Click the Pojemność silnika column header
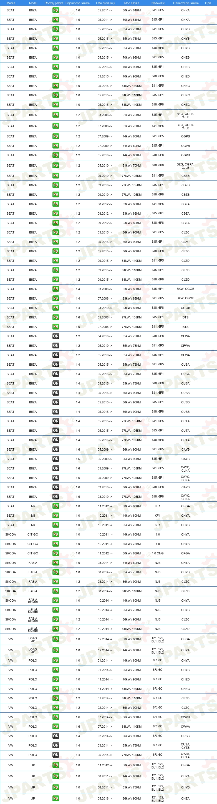 pos(77,3)
